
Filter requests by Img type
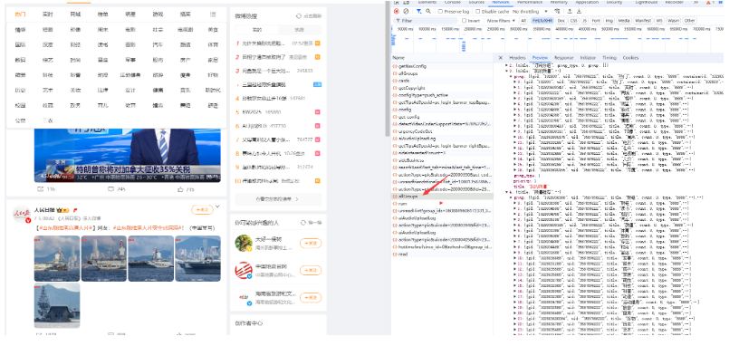(x=609, y=21)
